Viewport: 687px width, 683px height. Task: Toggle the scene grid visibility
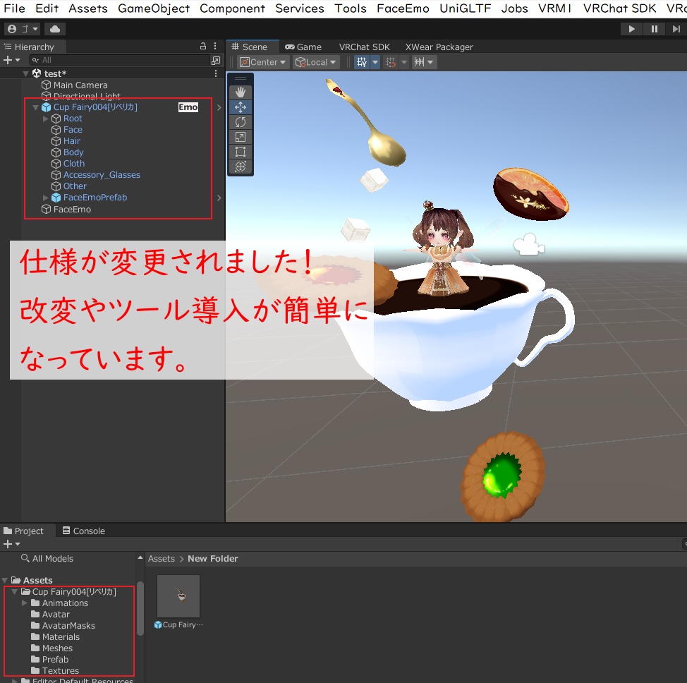(x=361, y=62)
